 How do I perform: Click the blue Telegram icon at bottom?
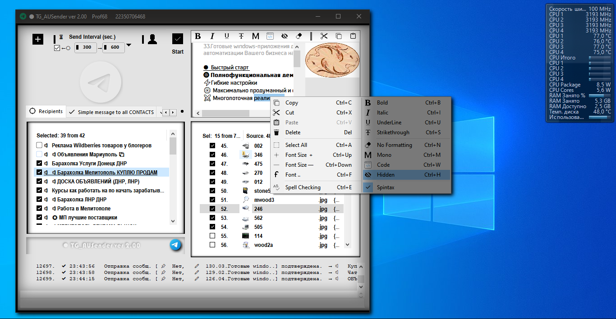pyautogui.click(x=175, y=245)
